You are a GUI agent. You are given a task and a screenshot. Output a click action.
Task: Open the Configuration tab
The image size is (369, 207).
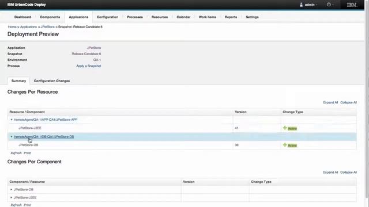[x=107, y=17]
